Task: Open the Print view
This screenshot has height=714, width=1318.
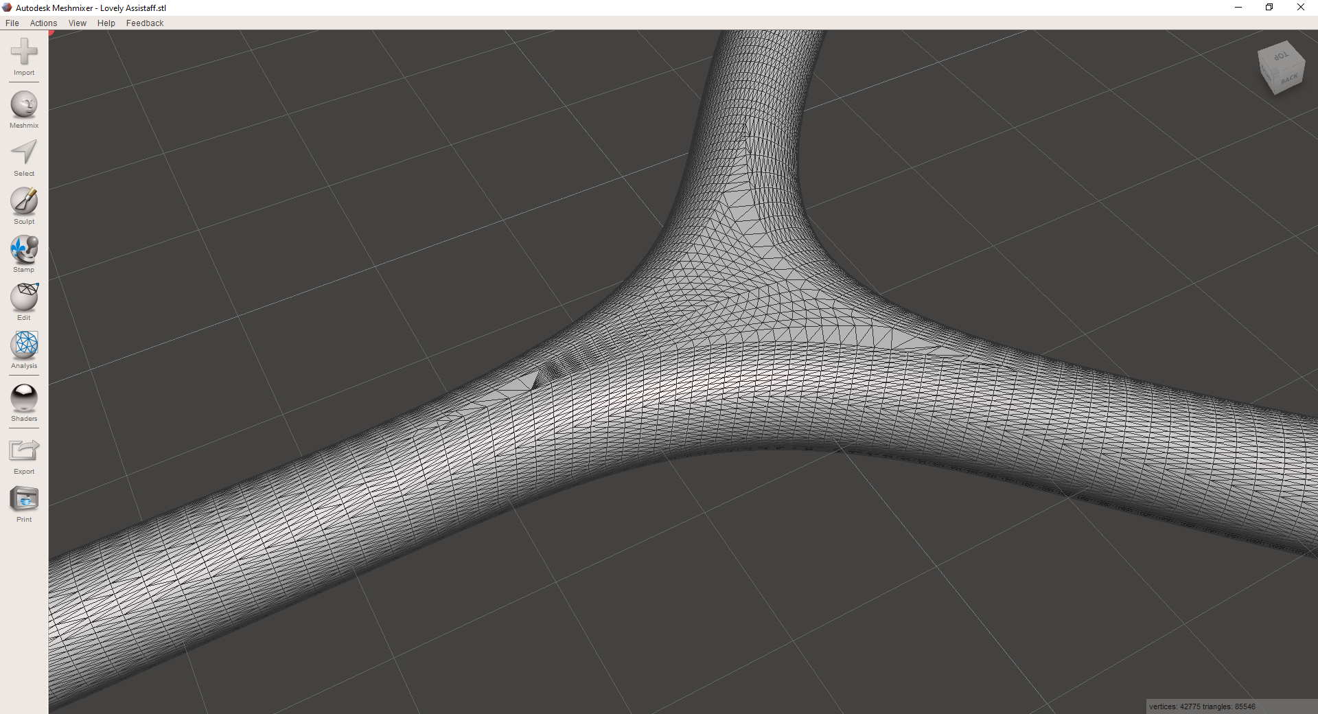Action: pos(24,499)
